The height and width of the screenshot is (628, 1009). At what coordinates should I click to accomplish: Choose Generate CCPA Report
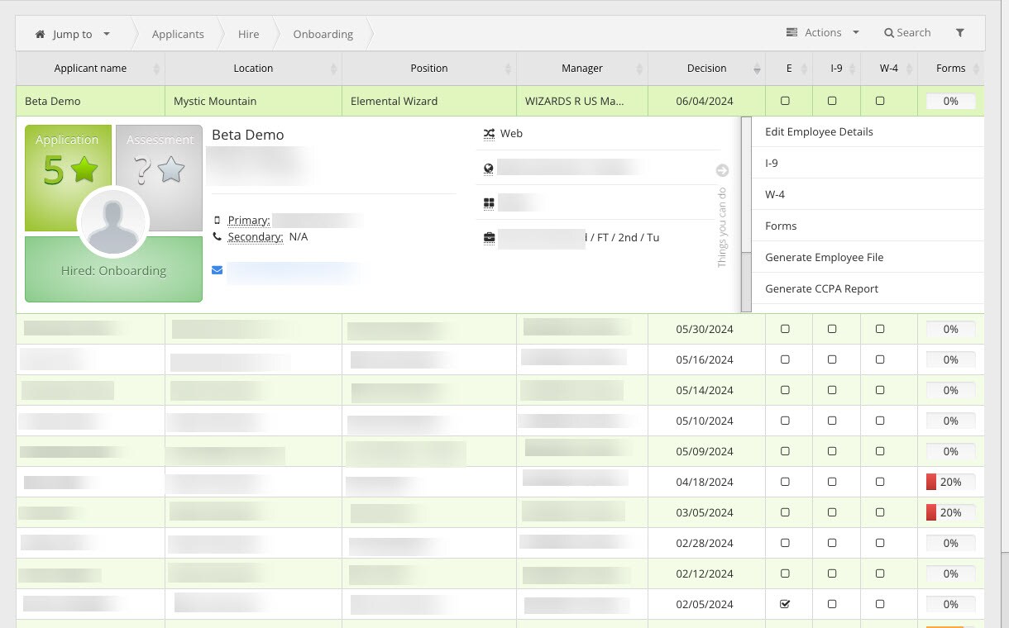868,288
